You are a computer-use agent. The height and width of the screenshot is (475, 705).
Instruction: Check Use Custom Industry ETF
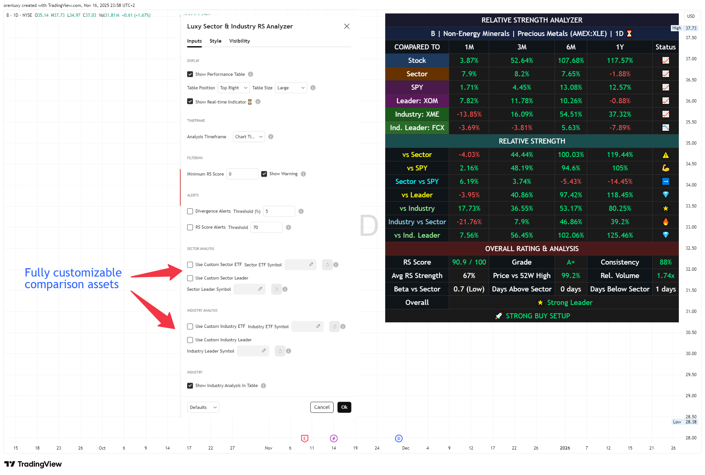click(190, 326)
